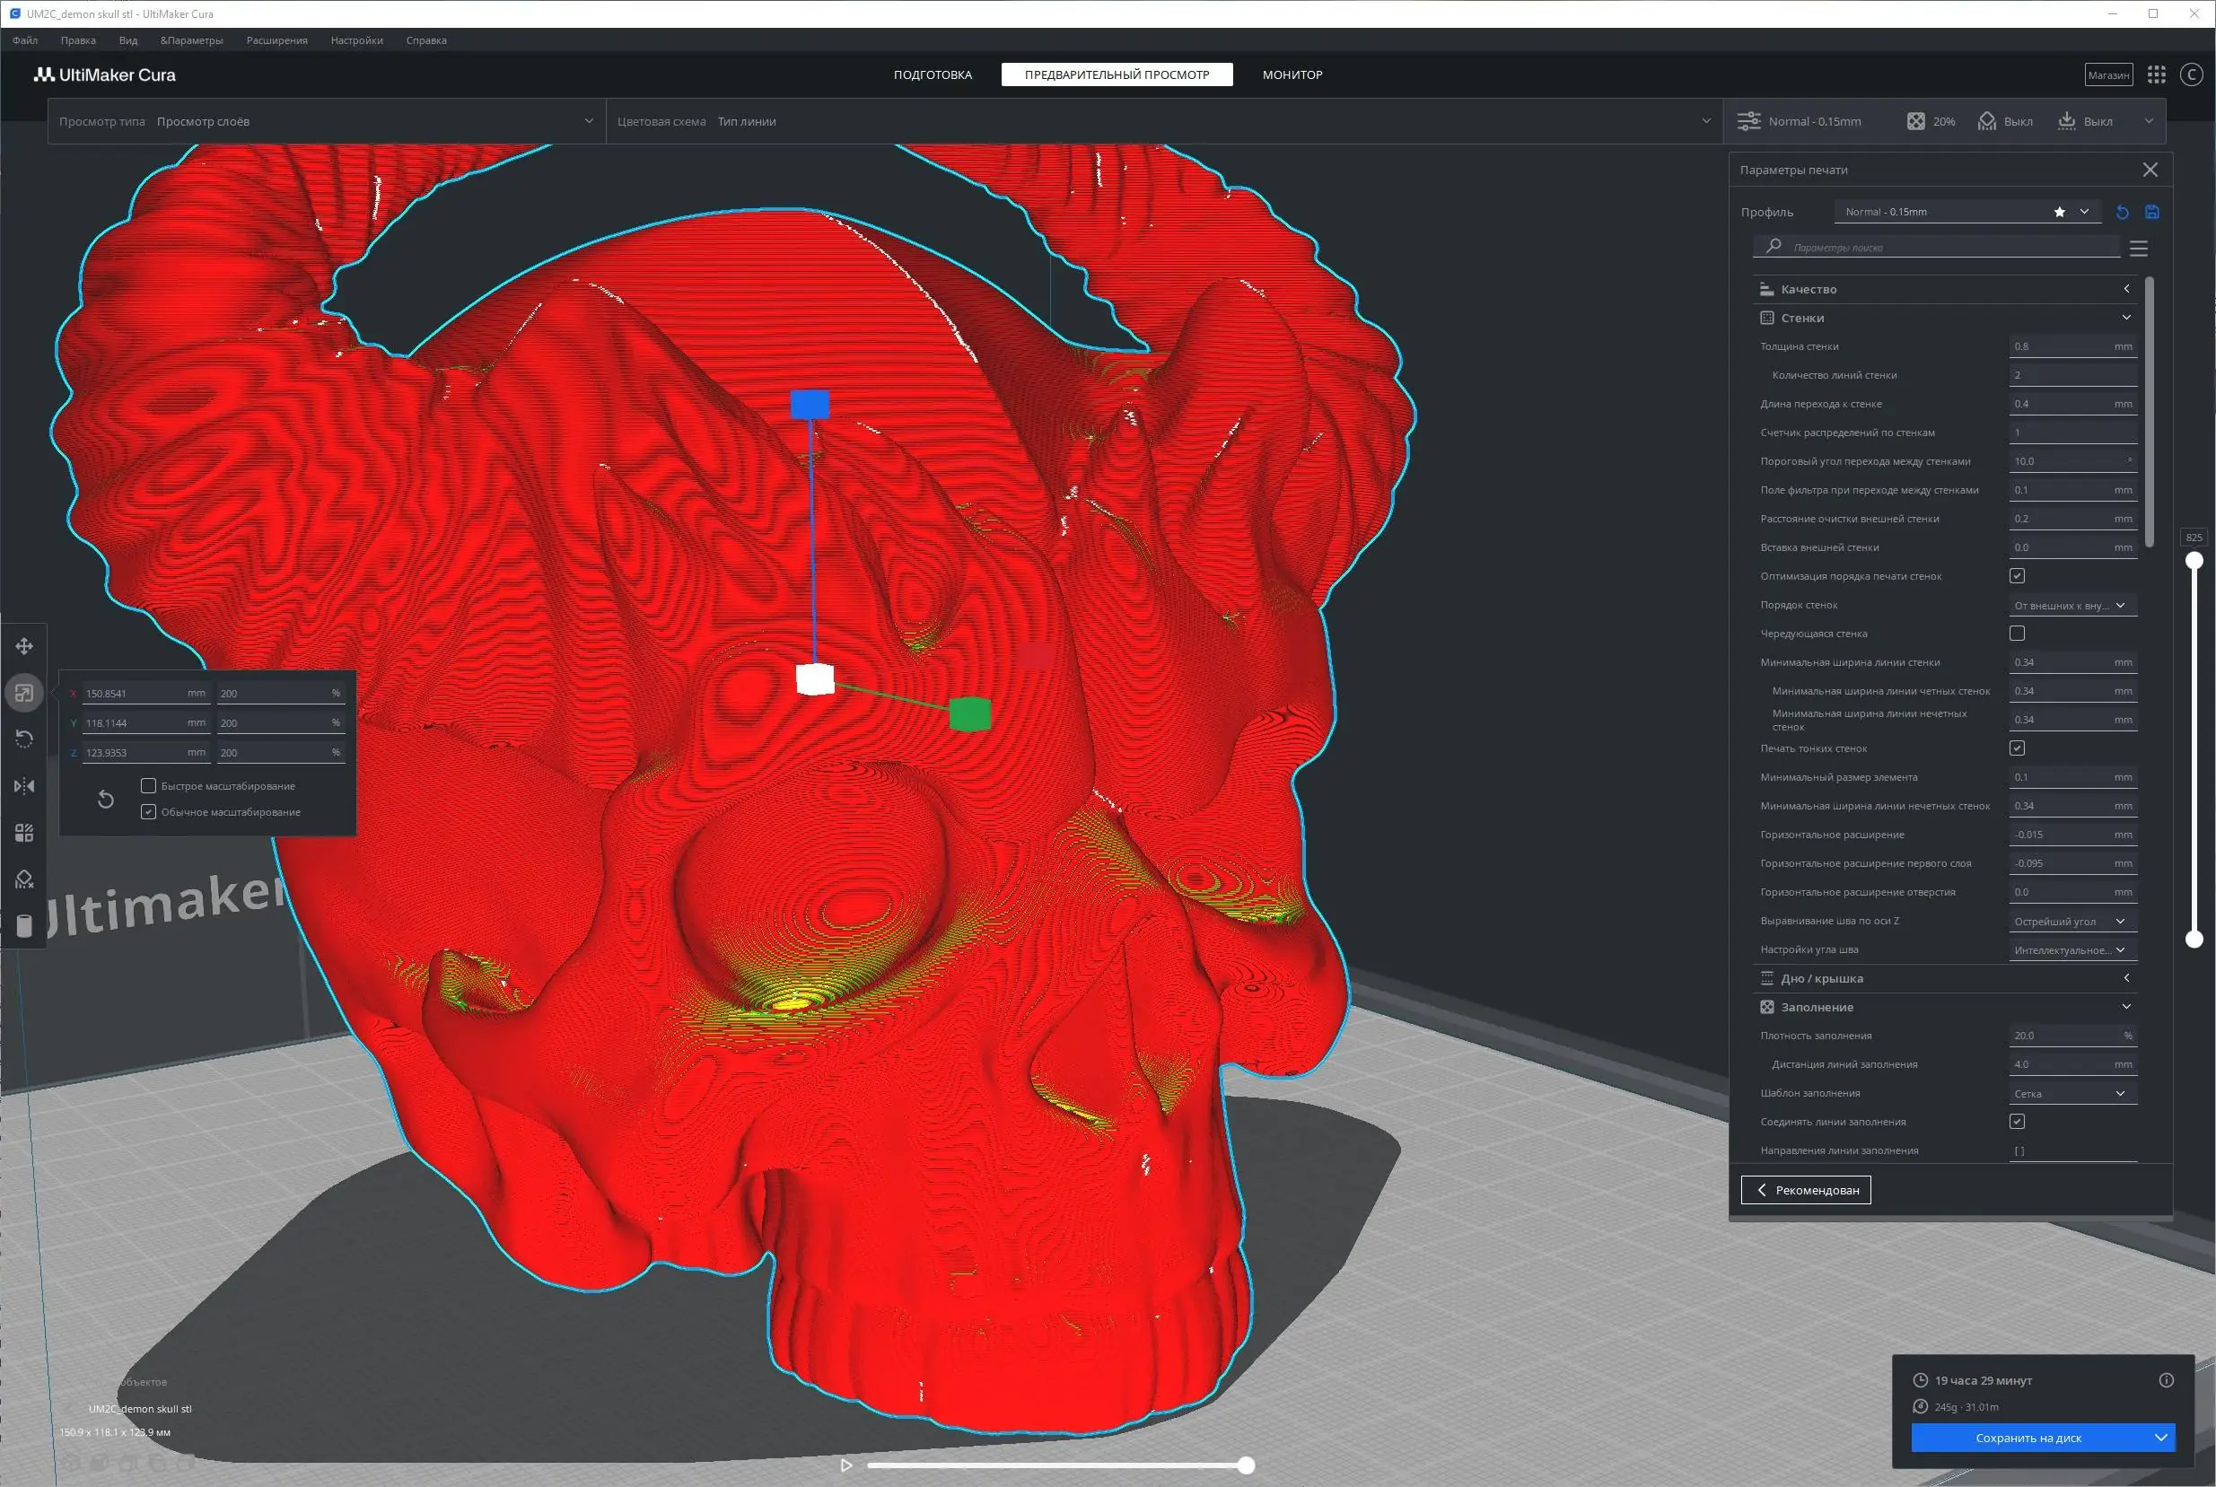Select the Mirror tool icon
The image size is (2216, 1487).
click(24, 786)
